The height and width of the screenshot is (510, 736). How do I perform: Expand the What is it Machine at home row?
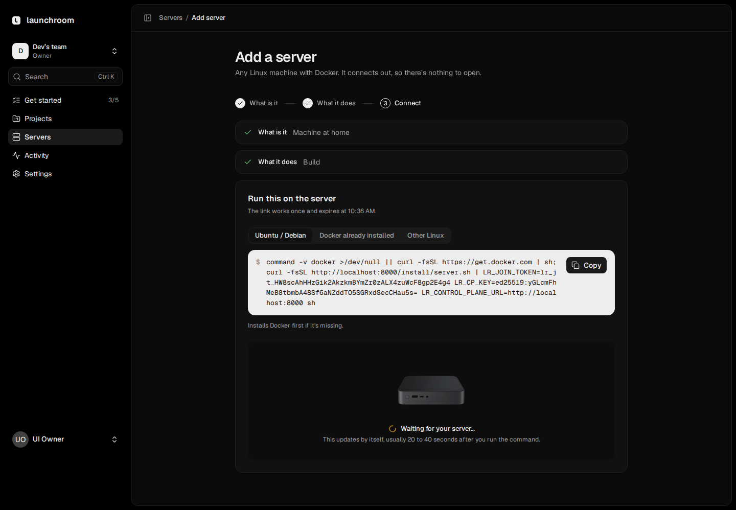point(431,132)
